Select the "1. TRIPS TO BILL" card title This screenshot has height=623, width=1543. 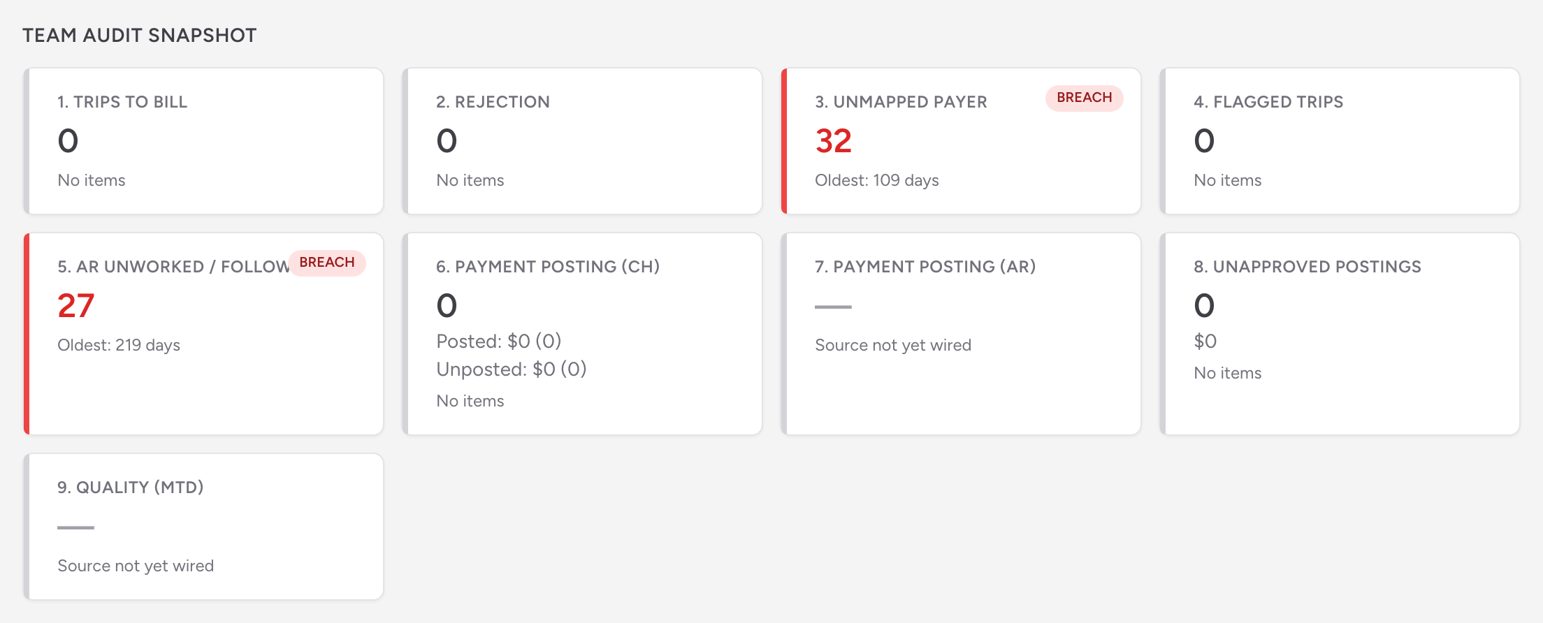122,102
